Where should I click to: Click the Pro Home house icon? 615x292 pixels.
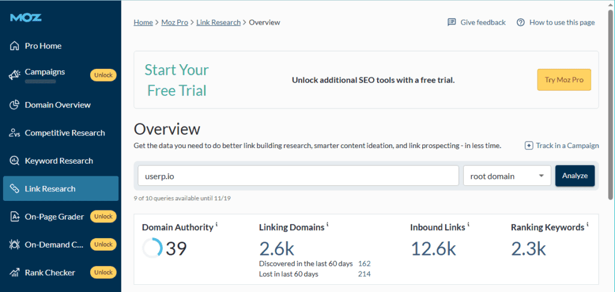[14, 46]
